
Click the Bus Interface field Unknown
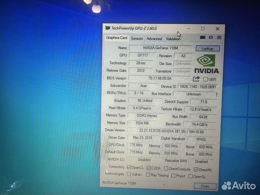[194, 94]
